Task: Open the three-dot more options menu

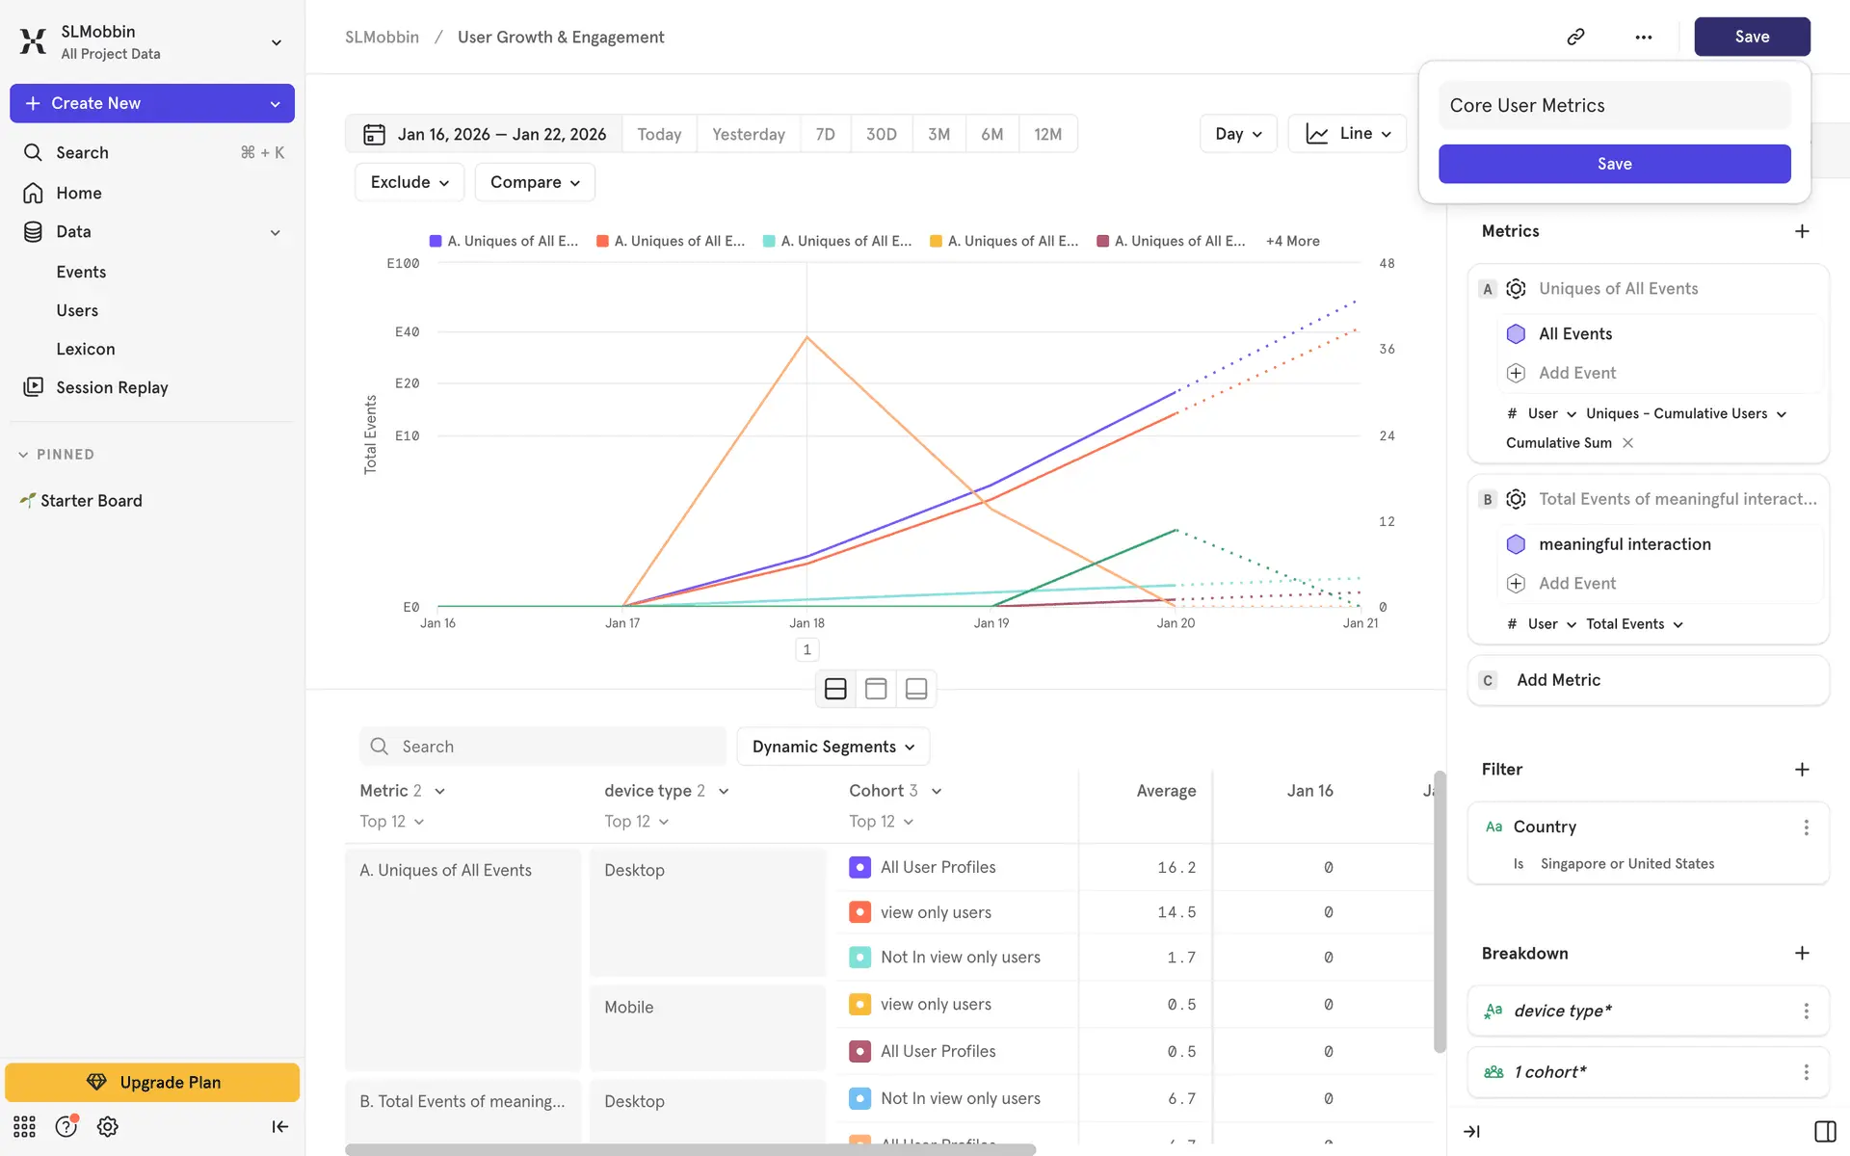Action: click(1643, 37)
